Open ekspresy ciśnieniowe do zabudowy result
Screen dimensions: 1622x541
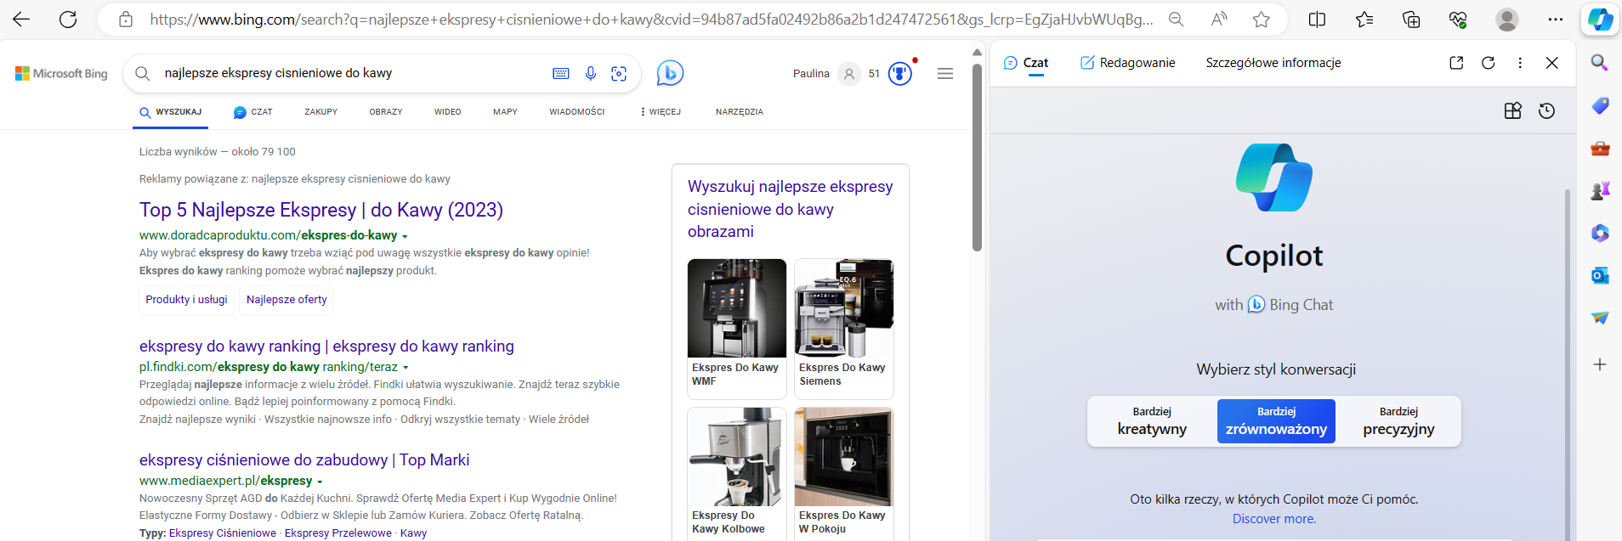coord(304,460)
